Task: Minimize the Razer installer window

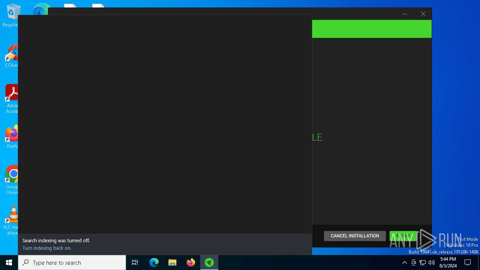Action: [405, 14]
